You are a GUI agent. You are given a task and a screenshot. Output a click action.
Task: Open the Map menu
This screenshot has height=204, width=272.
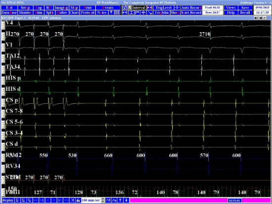(74, 7)
